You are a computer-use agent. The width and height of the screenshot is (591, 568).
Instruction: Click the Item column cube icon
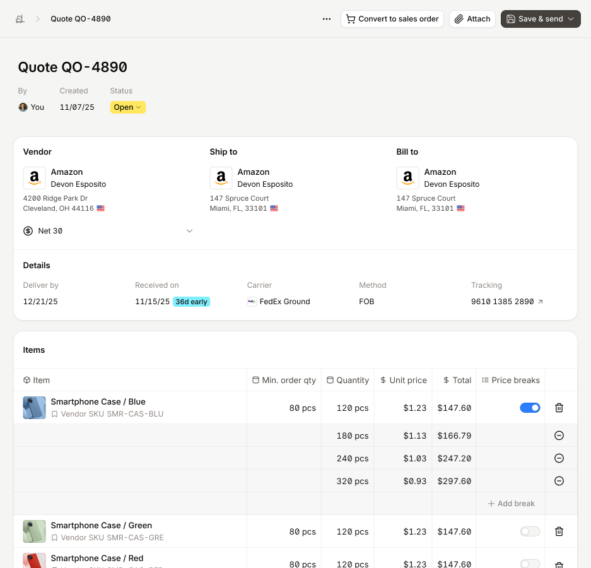(26, 380)
